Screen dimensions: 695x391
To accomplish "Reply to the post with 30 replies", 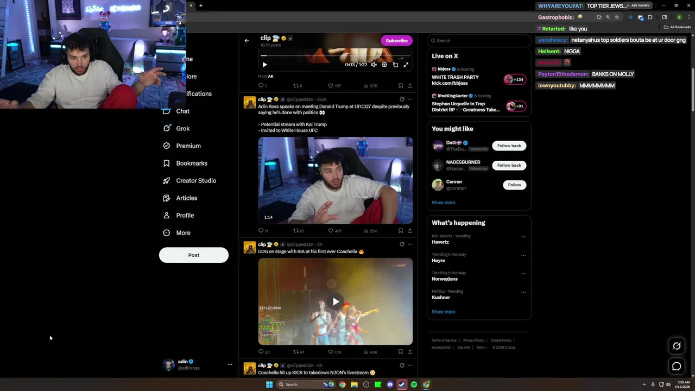I will [x=264, y=352].
